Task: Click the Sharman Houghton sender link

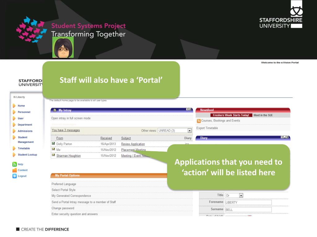Action: pos(68,156)
